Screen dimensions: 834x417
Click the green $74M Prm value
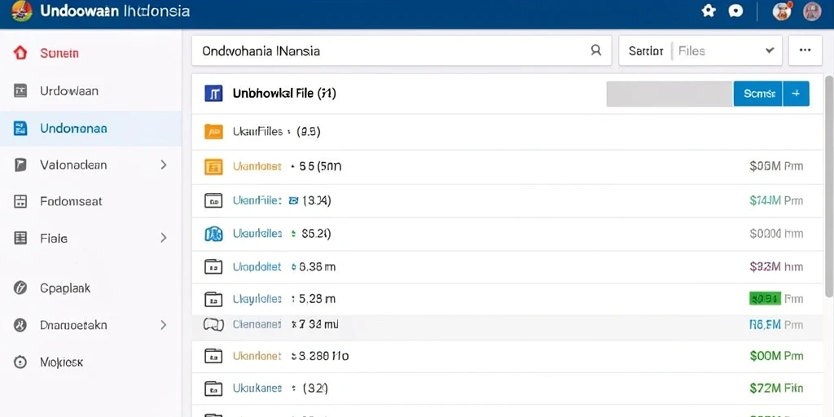(x=776, y=200)
